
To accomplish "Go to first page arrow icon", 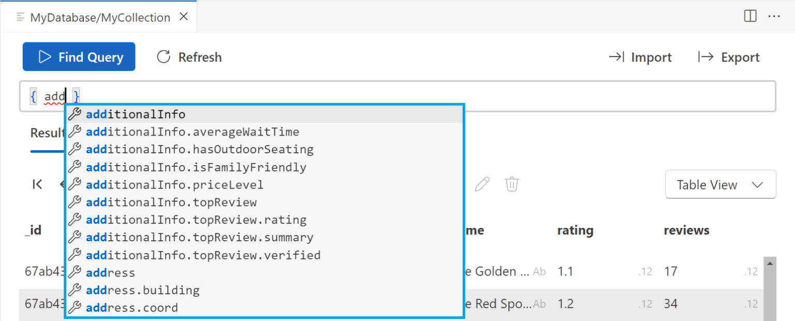I will click(x=37, y=184).
